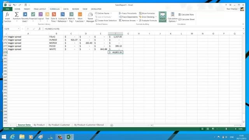
Task: Open Calculation Options menu
Action: [x=172, y=17]
